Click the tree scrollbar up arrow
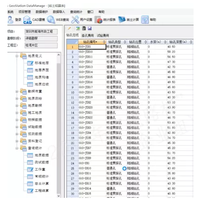This screenshot has width=201, height=202. (58, 55)
